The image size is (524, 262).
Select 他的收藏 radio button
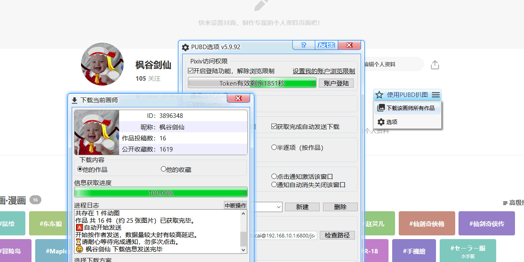[163, 169]
